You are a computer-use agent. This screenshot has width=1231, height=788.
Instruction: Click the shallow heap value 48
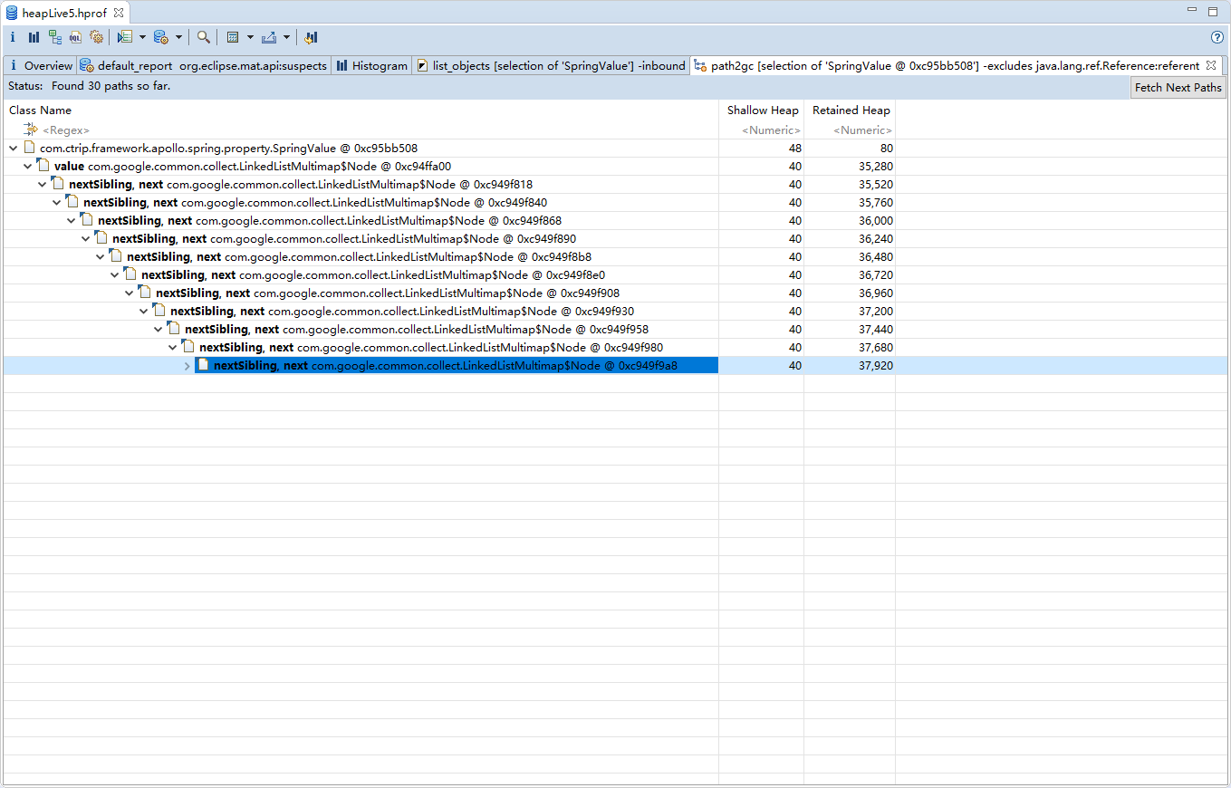(795, 148)
